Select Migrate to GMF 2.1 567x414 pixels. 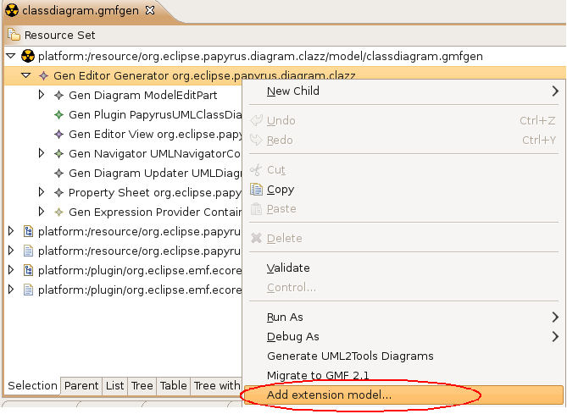click(x=403, y=376)
